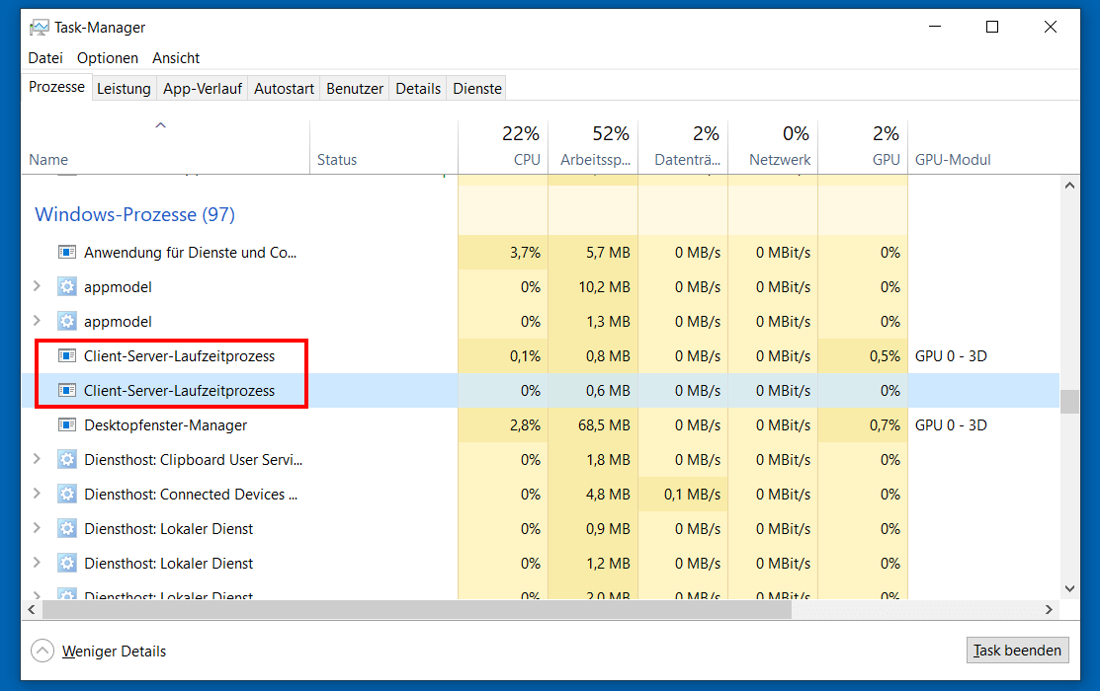Viewport: 1100px width, 691px height.
Task: Click the 68,5 MB memory cell
Action: (x=593, y=425)
